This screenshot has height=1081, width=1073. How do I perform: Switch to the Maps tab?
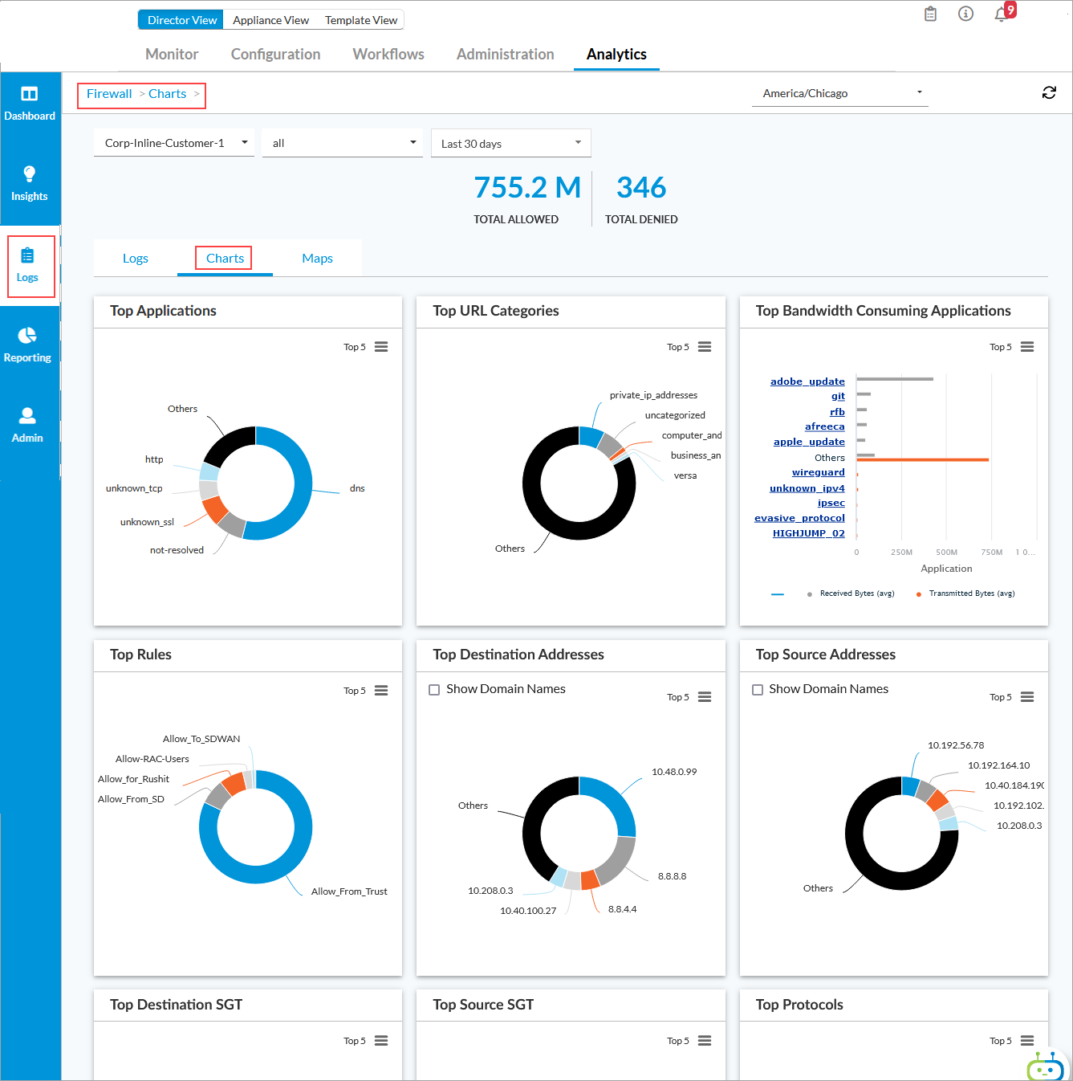317,259
